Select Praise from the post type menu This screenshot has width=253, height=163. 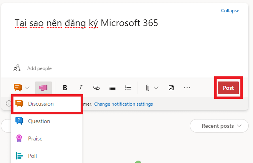(47, 138)
